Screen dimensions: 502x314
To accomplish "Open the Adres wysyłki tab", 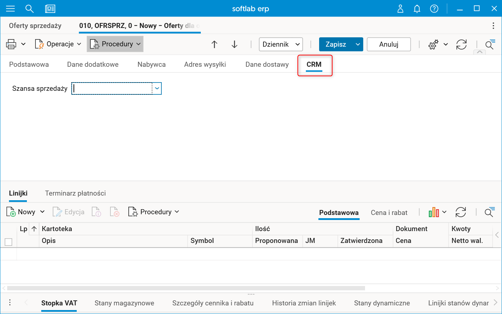I will [205, 65].
